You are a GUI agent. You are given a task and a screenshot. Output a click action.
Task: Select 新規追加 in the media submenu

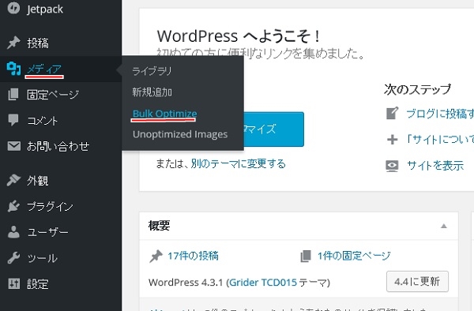point(152,92)
